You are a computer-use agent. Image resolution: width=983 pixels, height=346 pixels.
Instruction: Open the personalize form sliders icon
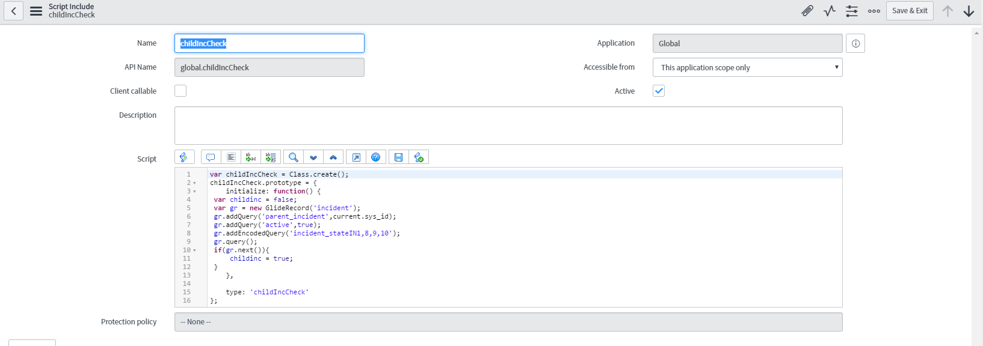pos(852,11)
